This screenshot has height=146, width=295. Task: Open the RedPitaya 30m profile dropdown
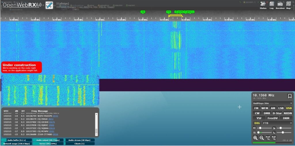pos(273,103)
